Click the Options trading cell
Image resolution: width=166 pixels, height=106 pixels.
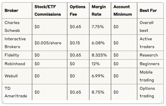[x=150, y=92]
